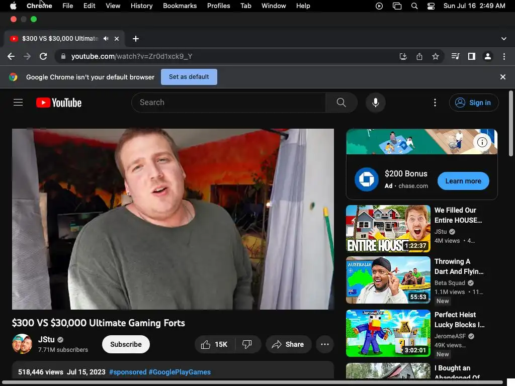Open the View menu

pyautogui.click(x=113, y=6)
